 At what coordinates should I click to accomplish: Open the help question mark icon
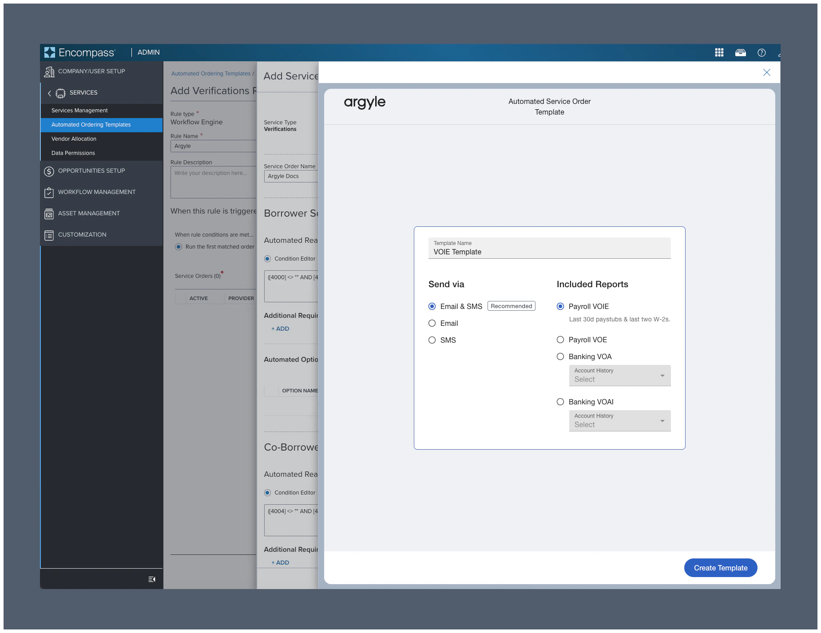[762, 53]
